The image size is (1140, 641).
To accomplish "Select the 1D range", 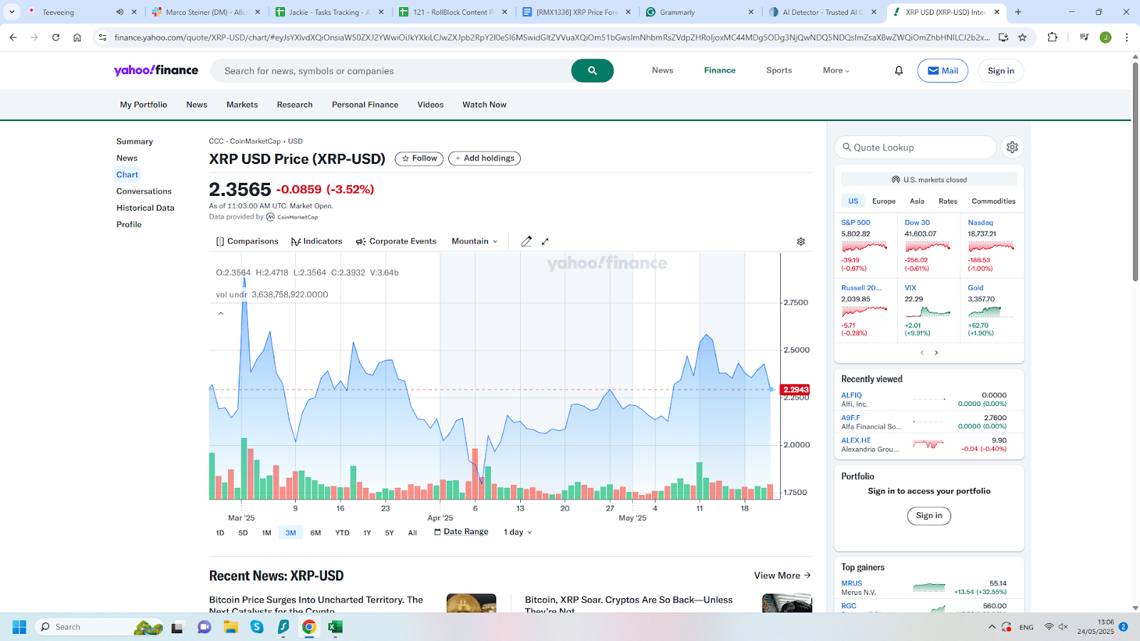I will [220, 533].
